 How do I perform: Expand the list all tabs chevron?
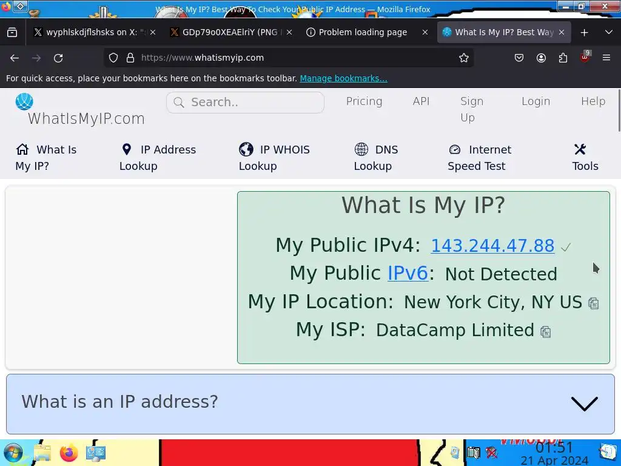(609, 33)
